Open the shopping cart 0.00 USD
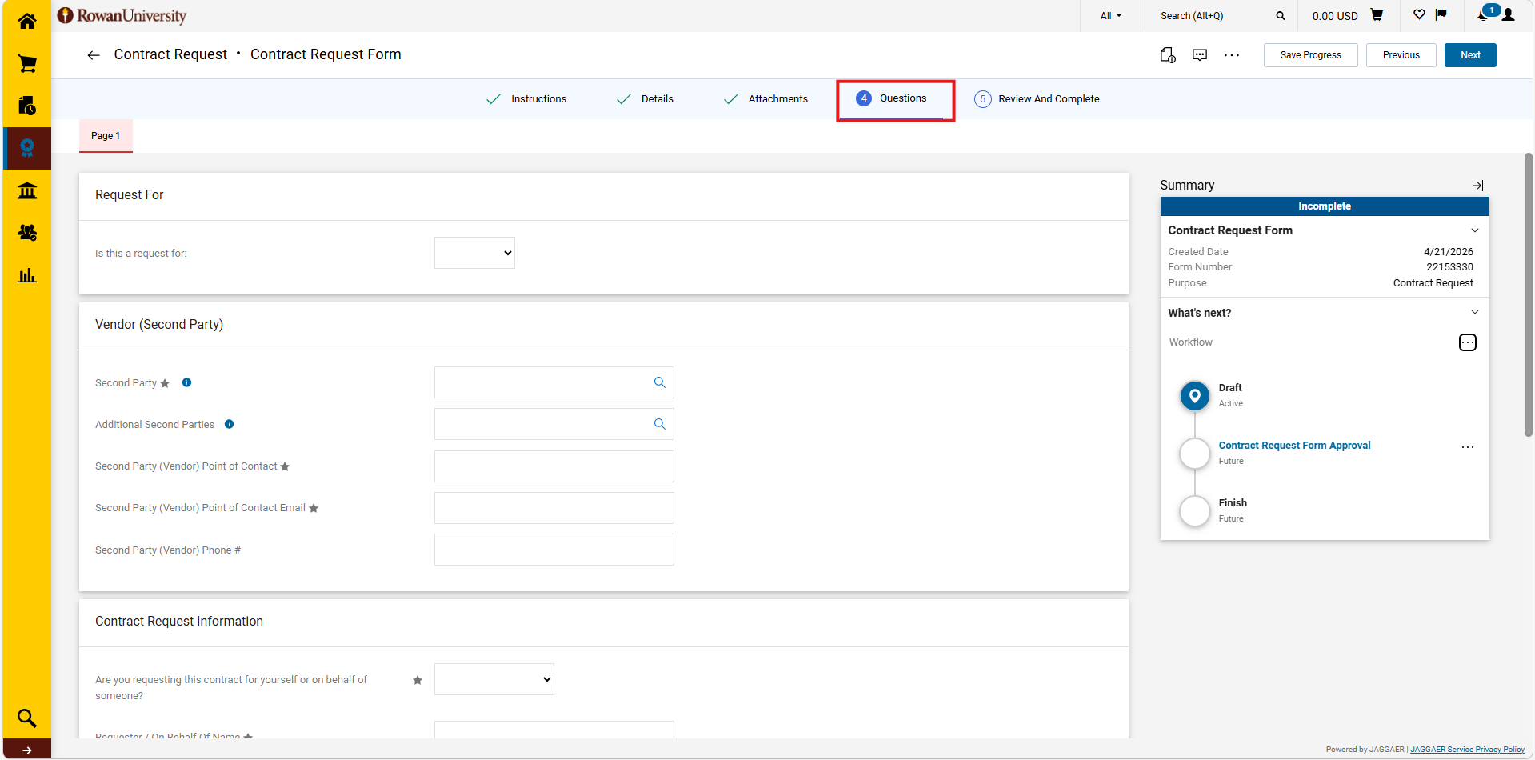Image resolution: width=1535 pixels, height=760 pixels. click(x=1348, y=16)
